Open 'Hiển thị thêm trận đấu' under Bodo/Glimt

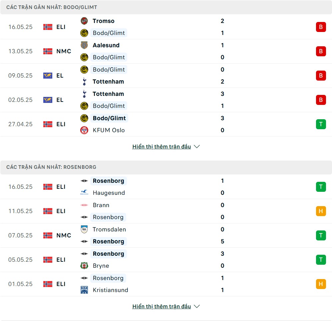click(x=162, y=147)
